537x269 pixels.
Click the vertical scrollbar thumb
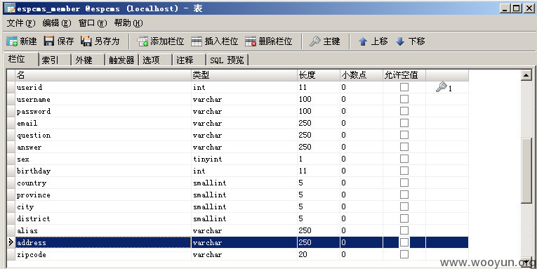click(x=526, y=171)
